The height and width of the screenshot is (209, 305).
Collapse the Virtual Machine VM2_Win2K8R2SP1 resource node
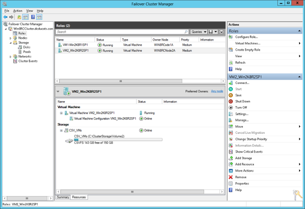(x=61, y=113)
